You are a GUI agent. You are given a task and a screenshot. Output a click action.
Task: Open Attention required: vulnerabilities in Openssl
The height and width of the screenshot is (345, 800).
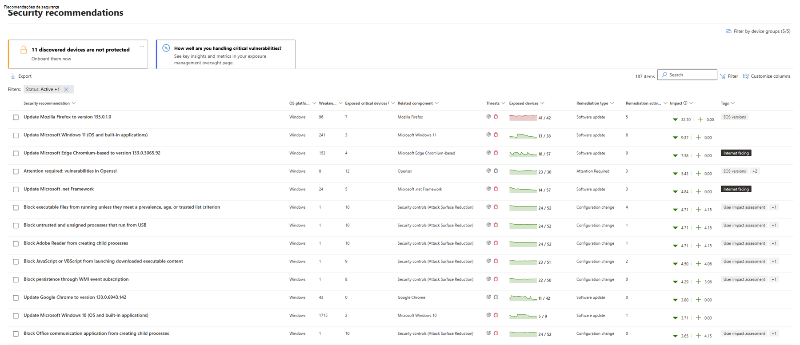pos(70,171)
